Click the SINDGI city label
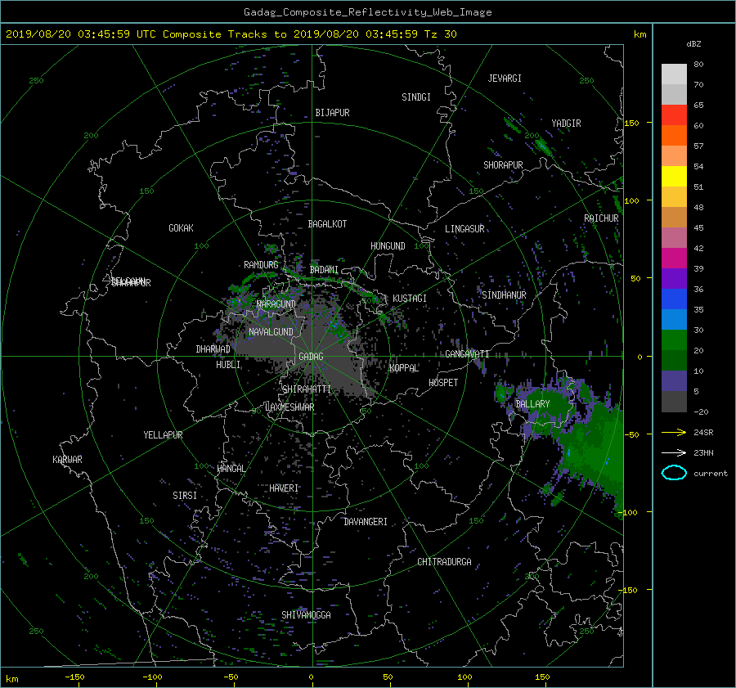 click(x=416, y=97)
